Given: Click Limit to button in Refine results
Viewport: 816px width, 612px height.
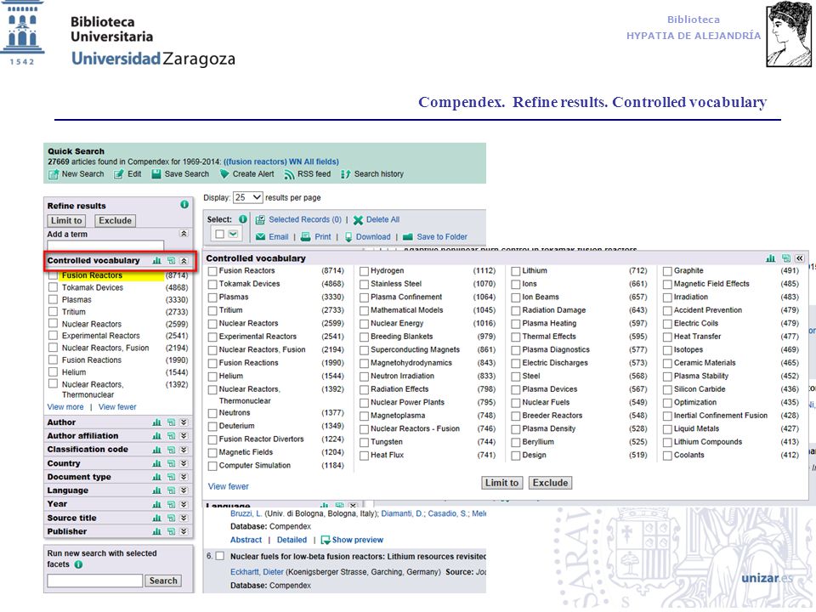Looking at the screenshot, I should point(66,221).
